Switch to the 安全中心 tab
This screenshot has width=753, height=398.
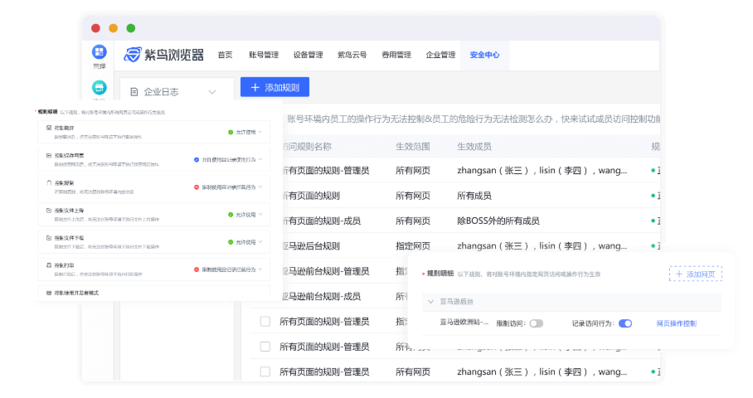[x=484, y=55]
